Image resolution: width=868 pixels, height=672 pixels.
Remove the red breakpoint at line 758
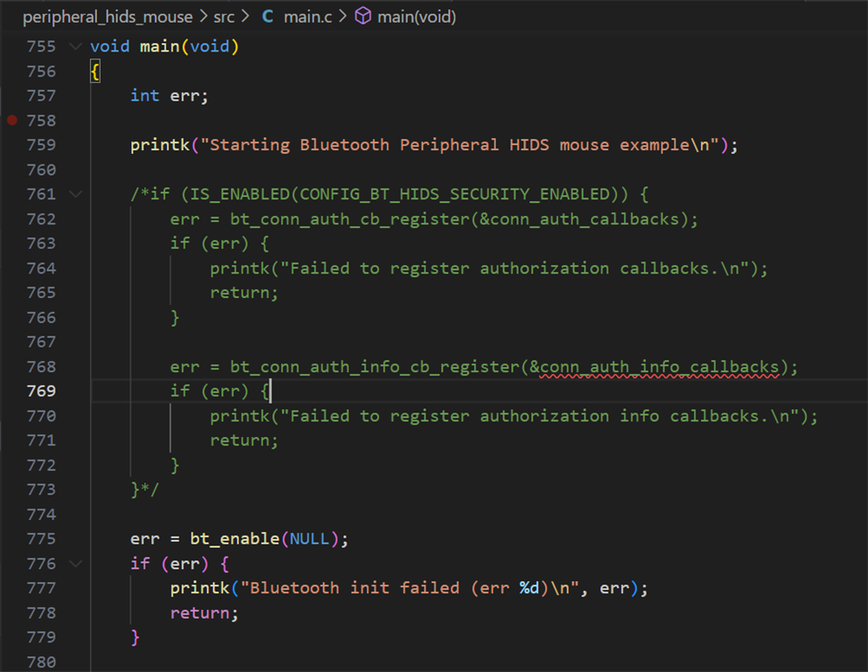[x=11, y=121]
